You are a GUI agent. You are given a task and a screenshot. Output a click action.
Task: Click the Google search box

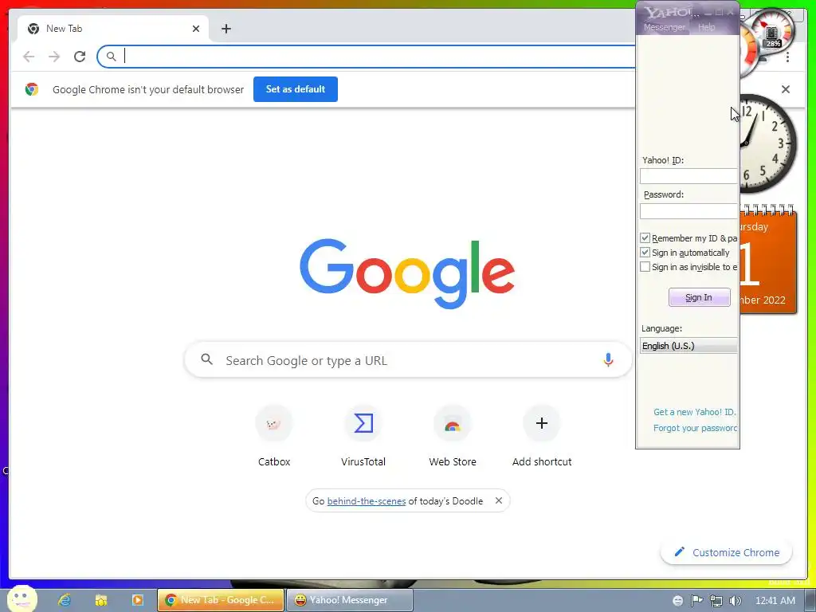[x=409, y=360]
